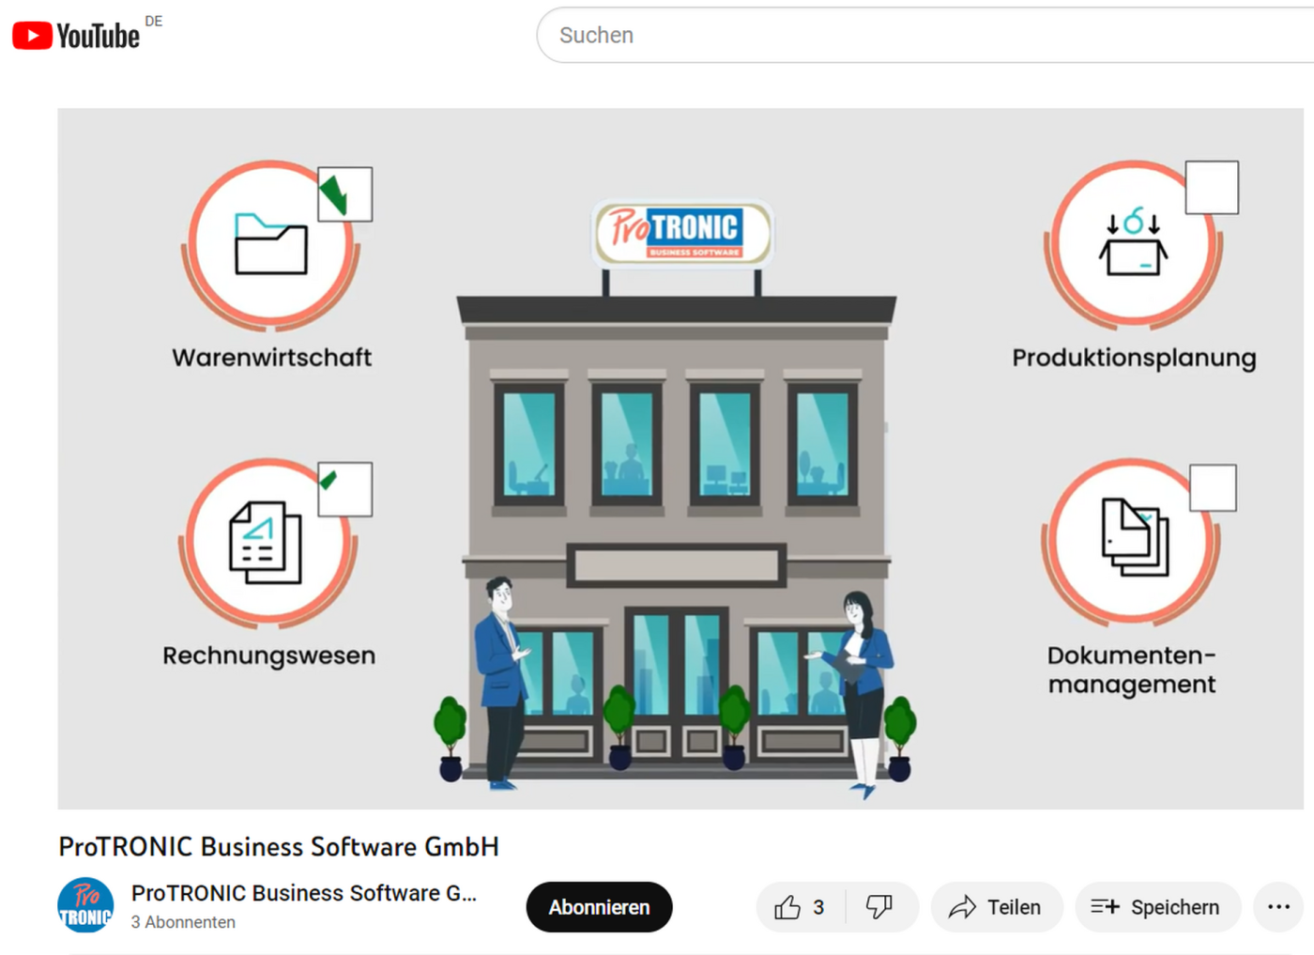
Task: Click the thumbs-down dislike icon
Action: click(879, 907)
